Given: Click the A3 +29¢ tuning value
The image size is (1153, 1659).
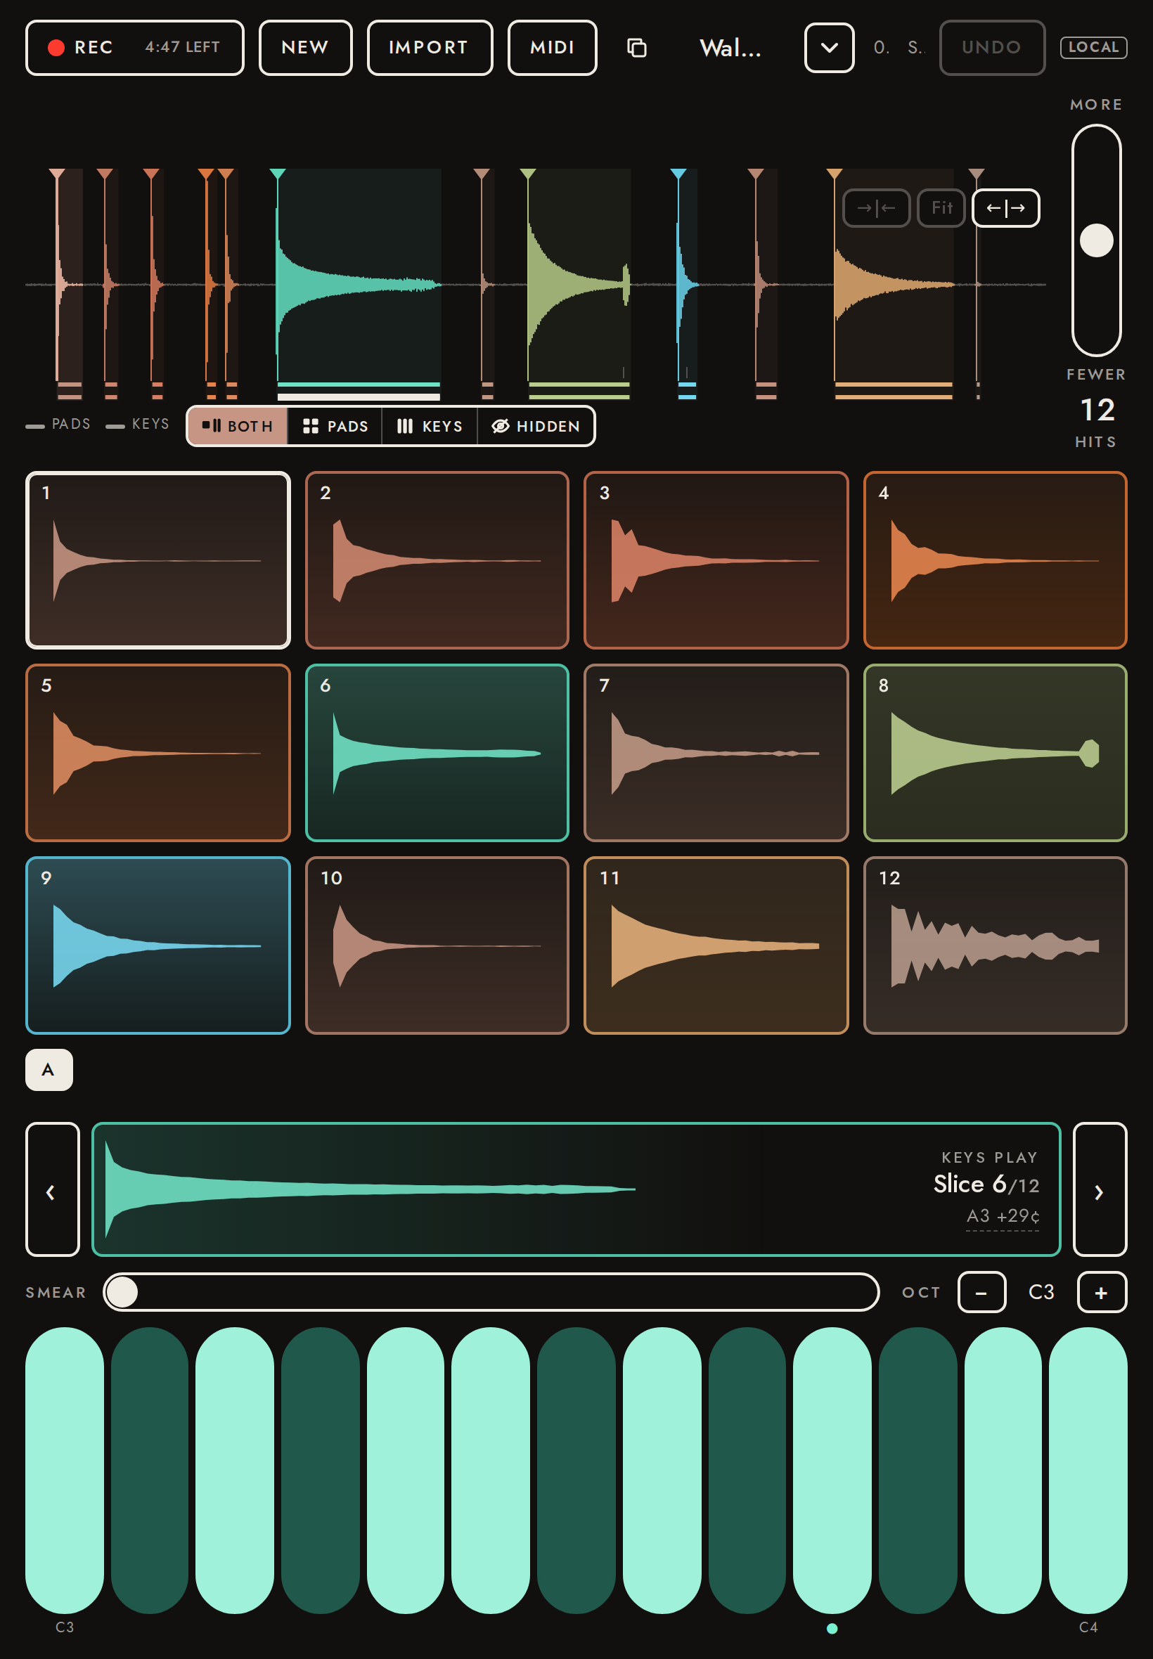Looking at the screenshot, I should pos(1003,1216).
